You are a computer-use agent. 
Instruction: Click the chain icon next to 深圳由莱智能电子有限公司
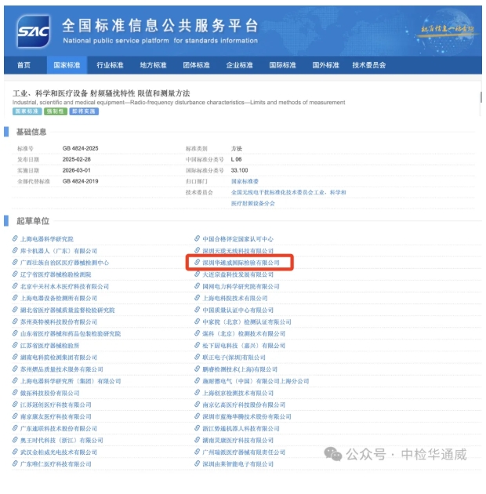[x=198, y=463]
